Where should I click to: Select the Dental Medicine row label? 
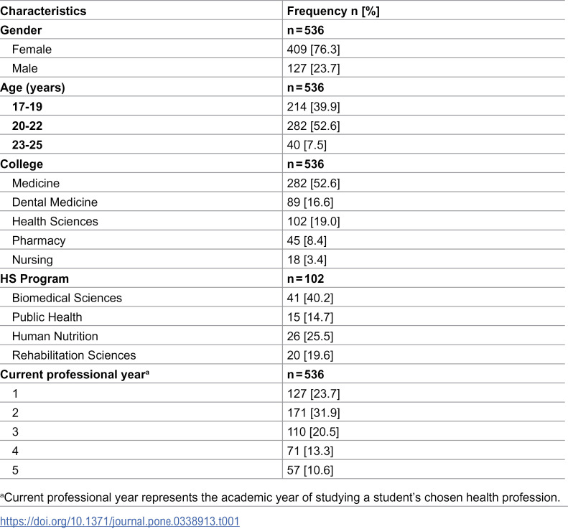pos(55,202)
